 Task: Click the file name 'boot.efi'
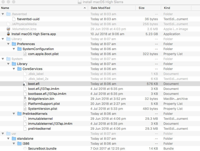pos(34,84)
